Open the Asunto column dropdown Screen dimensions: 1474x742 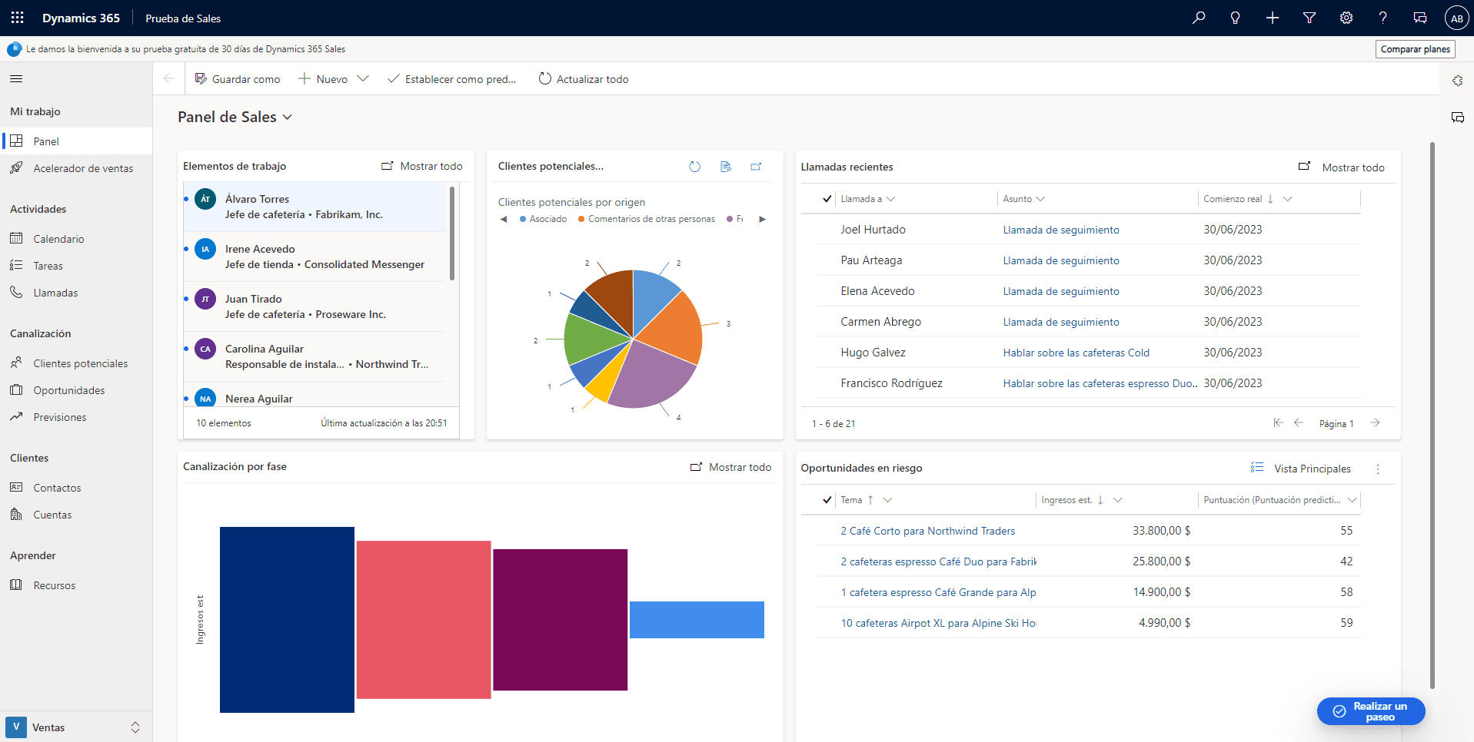coord(1040,199)
